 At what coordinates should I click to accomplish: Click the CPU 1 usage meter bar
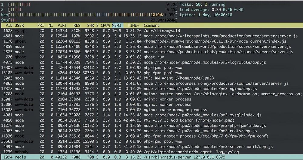pos(93,4)
